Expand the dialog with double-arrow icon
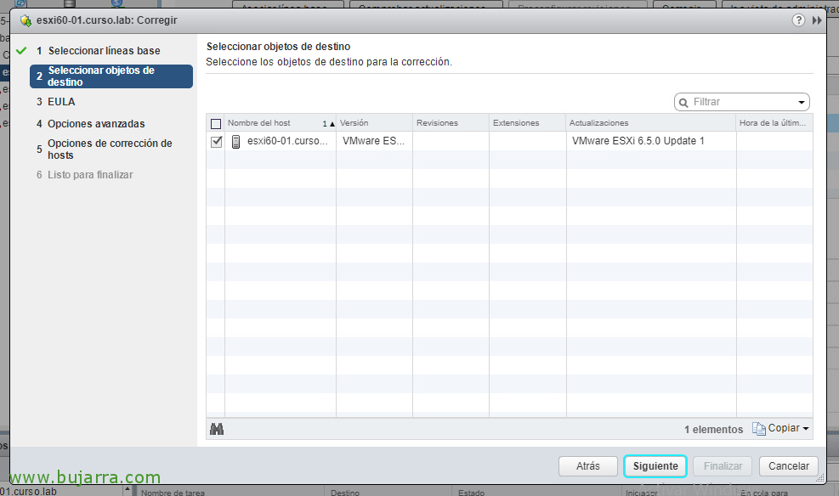Viewport: 839px width, 496px height. (817, 20)
